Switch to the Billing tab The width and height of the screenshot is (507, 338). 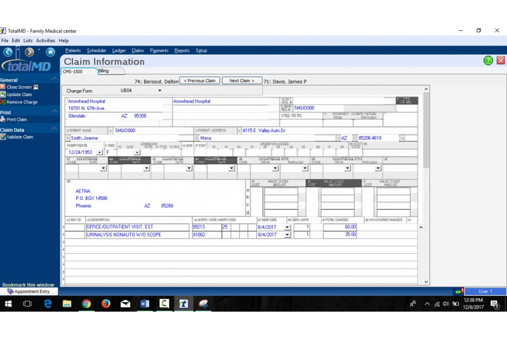[111, 71]
